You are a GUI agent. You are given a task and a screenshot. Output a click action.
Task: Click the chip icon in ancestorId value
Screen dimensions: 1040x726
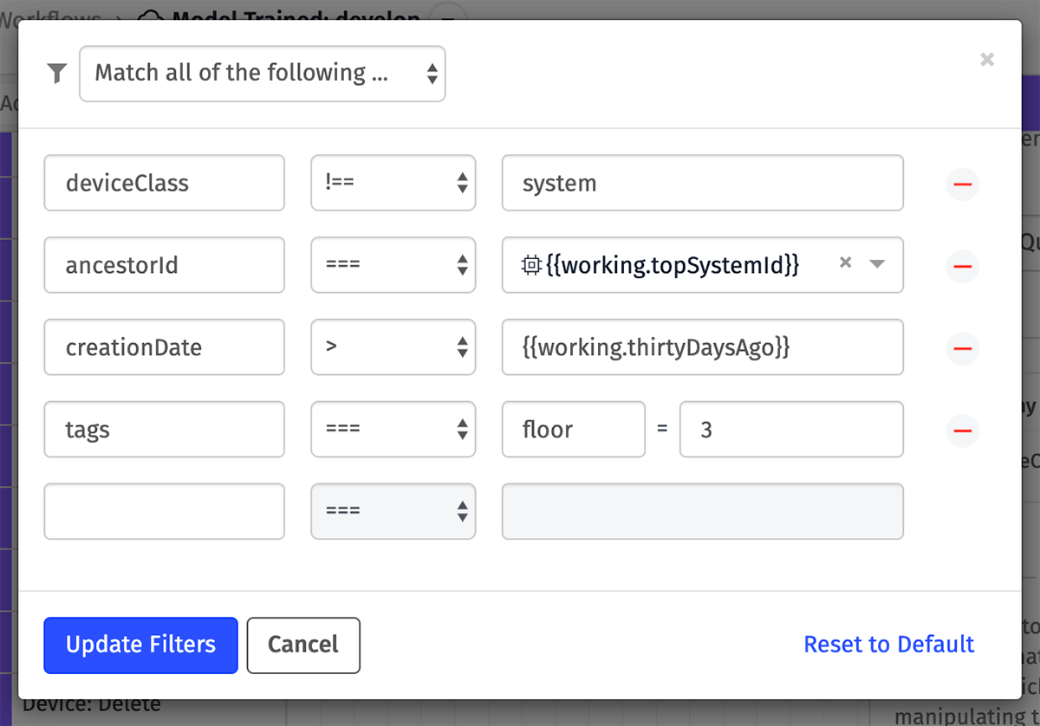(531, 265)
